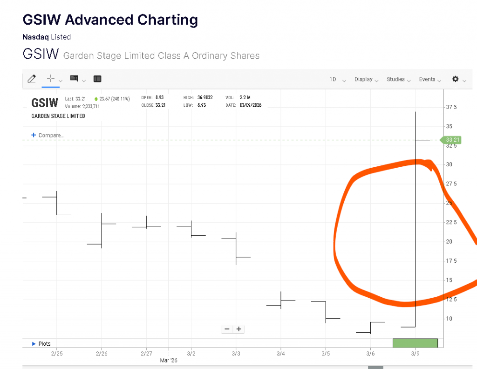Open the Events menu
477x369 pixels.
(x=429, y=80)
